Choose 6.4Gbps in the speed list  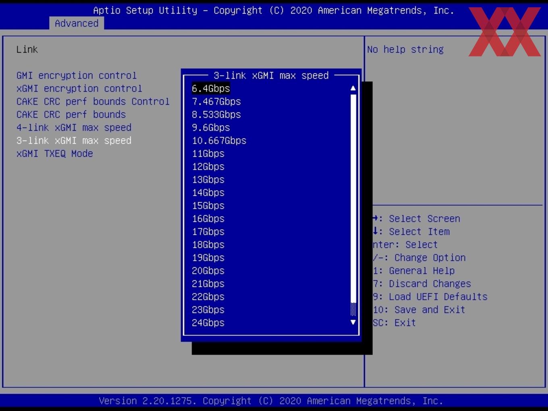click(211, 88)
